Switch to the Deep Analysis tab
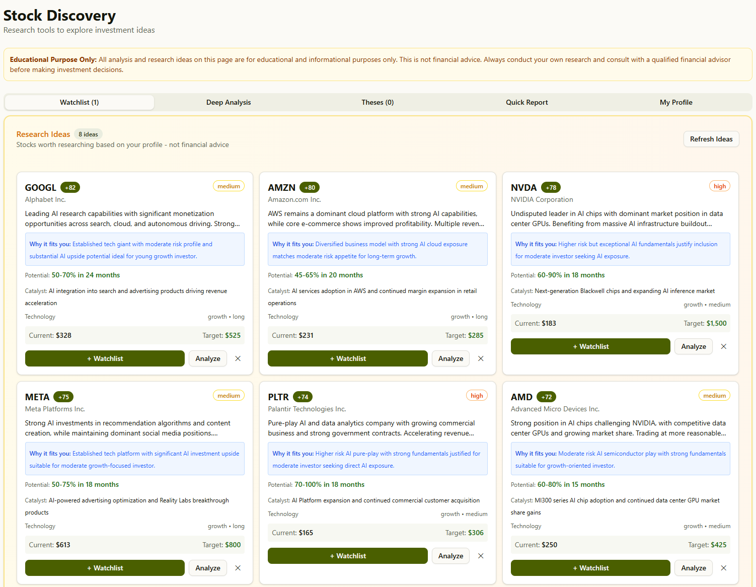 point(229,102)
